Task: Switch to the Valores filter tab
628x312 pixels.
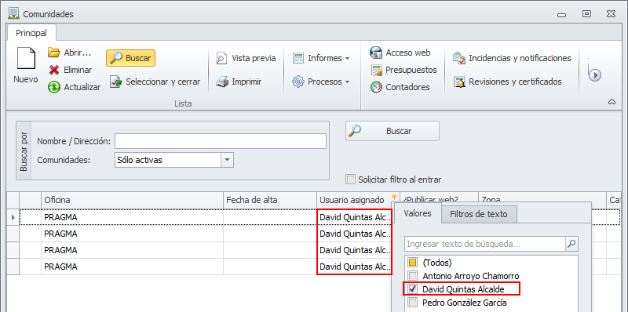Action: click(418, 213)
